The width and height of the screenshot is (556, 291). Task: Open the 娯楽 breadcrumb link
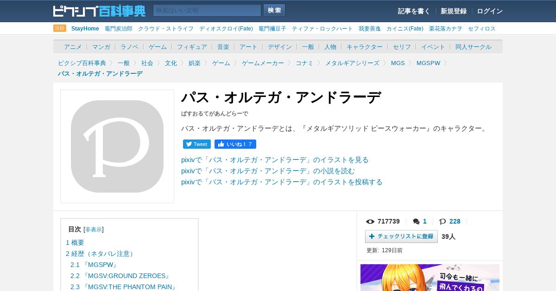tap(195, 63)
